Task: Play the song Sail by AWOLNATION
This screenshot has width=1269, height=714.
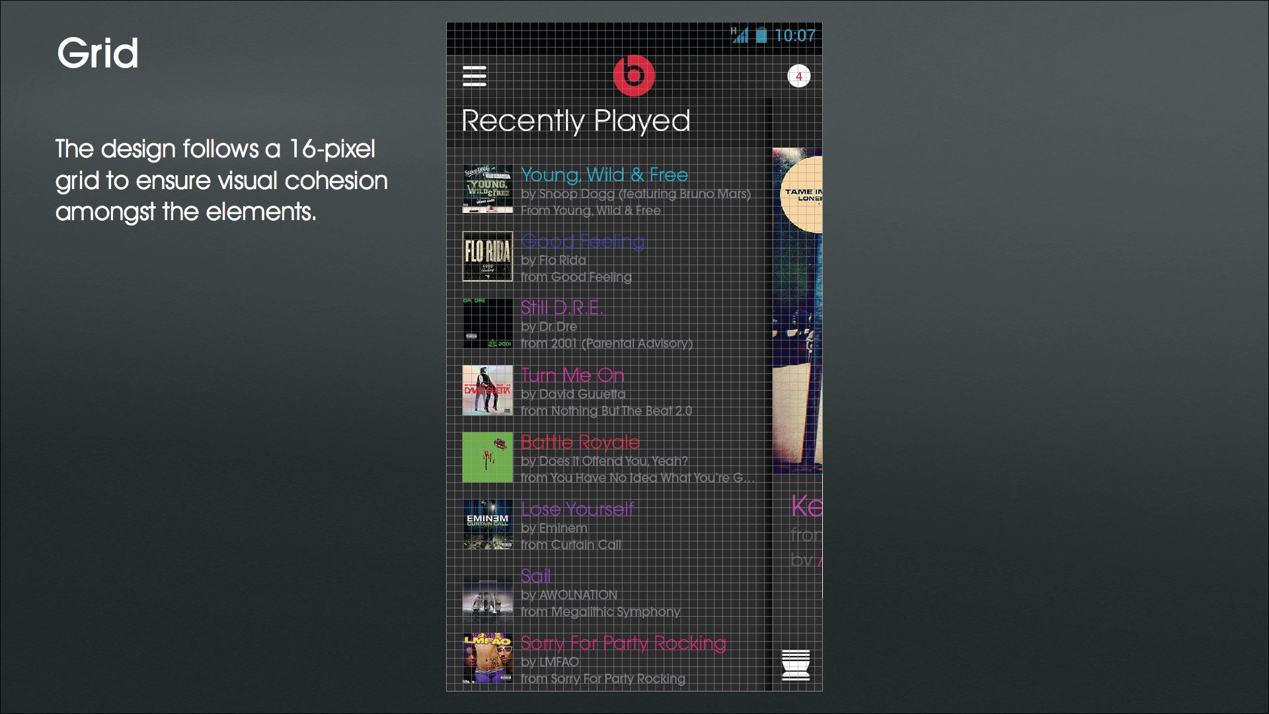Action: pyautogui.click(x=535, y=576)
